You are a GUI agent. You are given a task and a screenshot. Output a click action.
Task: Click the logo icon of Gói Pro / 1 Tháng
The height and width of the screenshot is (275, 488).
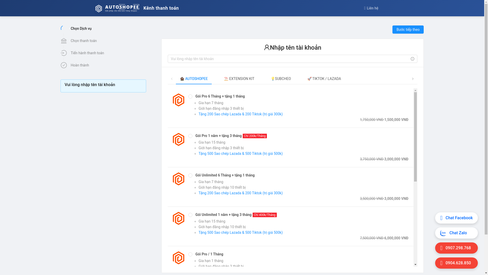point(178,258)
